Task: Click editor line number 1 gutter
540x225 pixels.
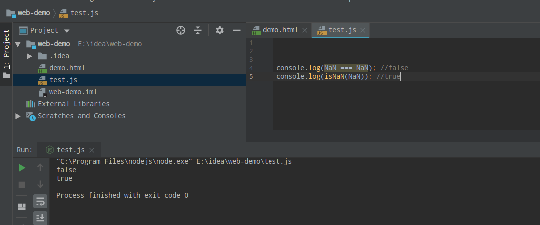Action: tap(251, 43)
